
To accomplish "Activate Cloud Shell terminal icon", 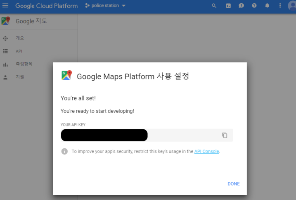I will 228,6.
